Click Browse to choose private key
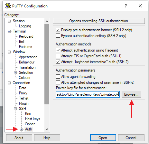This screenshot has height=144, width=149. (x=131, y=94)
